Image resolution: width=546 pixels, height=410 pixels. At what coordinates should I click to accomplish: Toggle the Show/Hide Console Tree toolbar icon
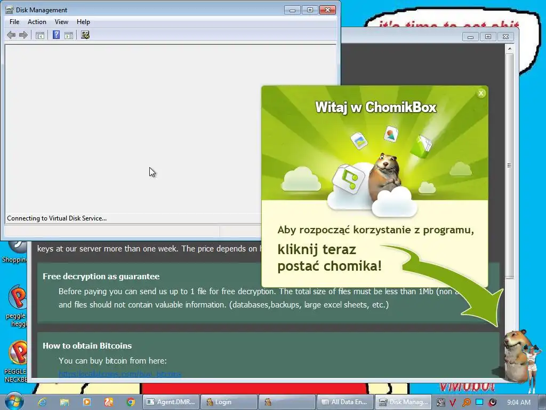point(40,35)
